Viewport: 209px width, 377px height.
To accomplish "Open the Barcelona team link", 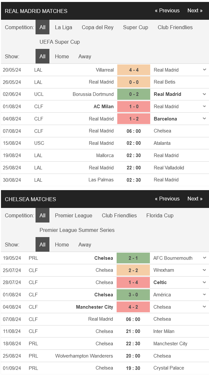I will (165, 119).
